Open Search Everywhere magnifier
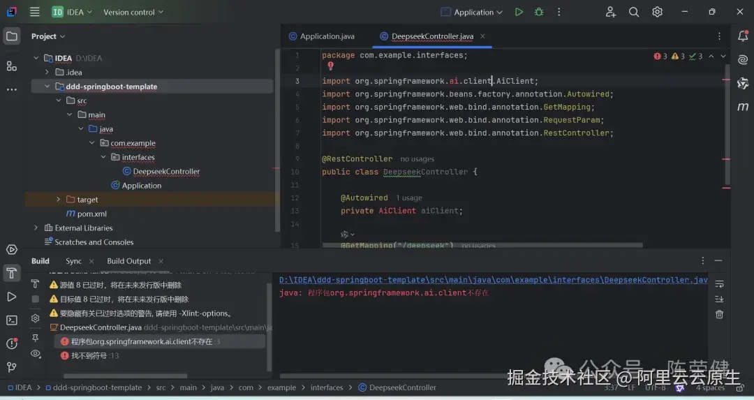Viewport: 754px width, 400px height. (634, 12)
